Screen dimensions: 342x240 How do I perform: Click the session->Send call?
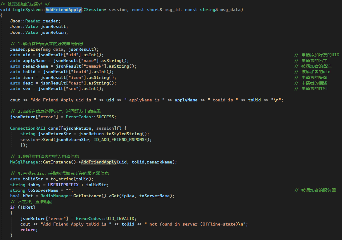point(37,140)
